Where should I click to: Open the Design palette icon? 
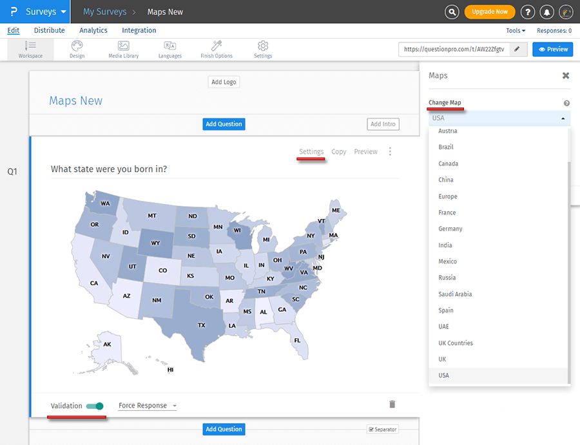77,46
